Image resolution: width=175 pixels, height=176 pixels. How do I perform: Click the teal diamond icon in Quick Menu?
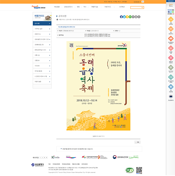(x=171, y=77)
